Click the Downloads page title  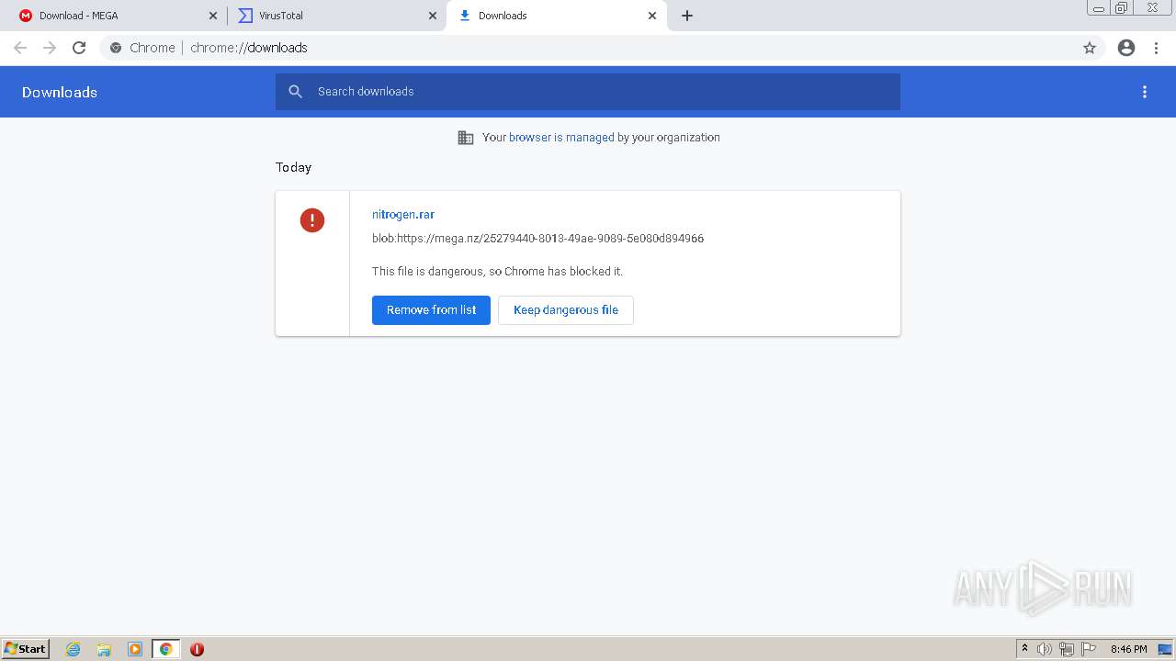click(x=60, y=92)
